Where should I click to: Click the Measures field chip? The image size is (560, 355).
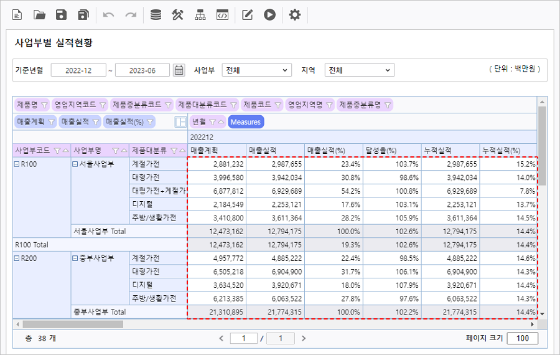pos(246,122)
